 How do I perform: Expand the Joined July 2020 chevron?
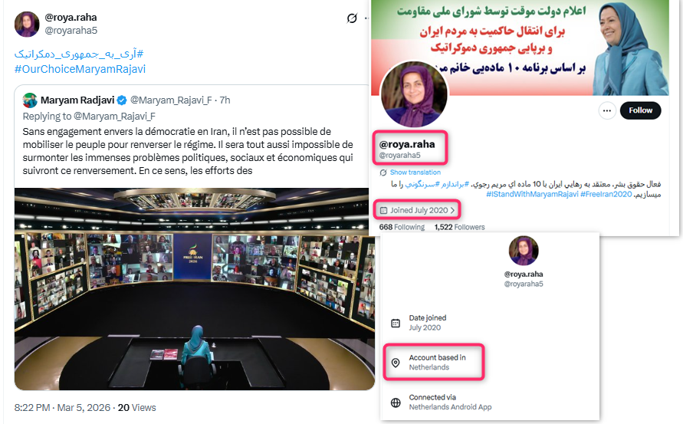452,211
